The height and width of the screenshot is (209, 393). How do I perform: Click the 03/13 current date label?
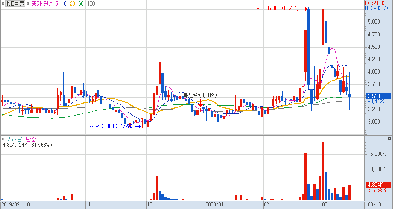pos(375,204)
